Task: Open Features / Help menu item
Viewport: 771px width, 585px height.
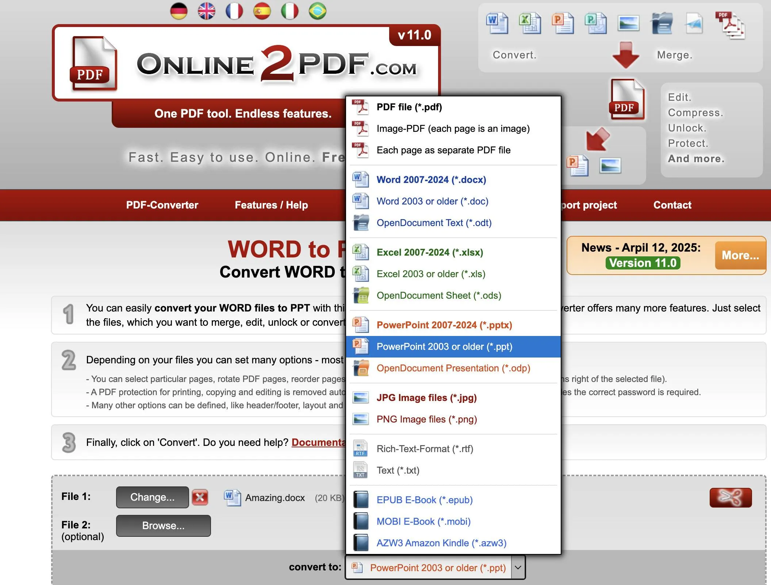Action: [271, 205]
